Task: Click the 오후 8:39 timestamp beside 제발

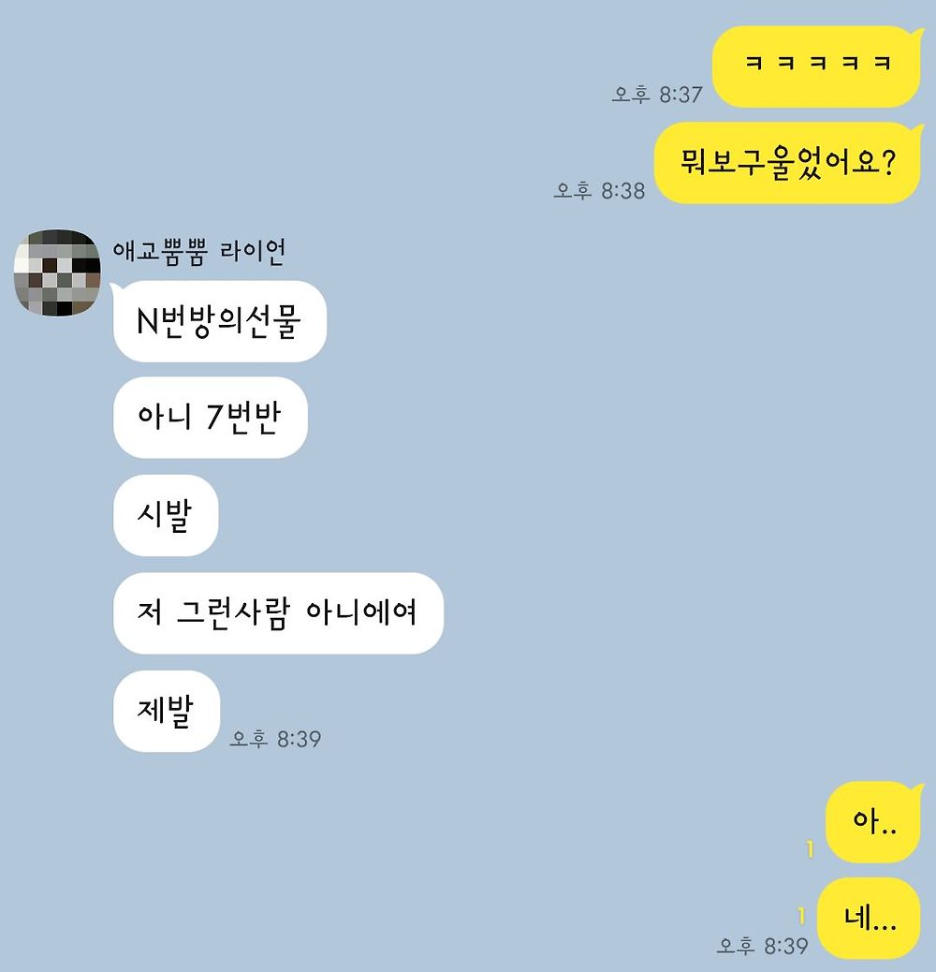Action: point(275,739)
